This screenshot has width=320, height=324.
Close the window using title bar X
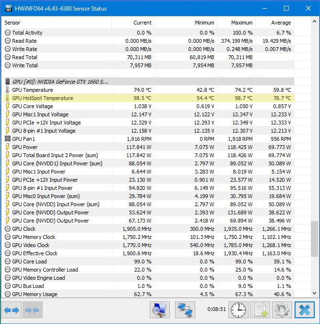[x=308, y=9]
